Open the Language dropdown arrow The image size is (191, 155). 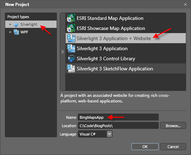pyautogui.click(x=109, y=134)
